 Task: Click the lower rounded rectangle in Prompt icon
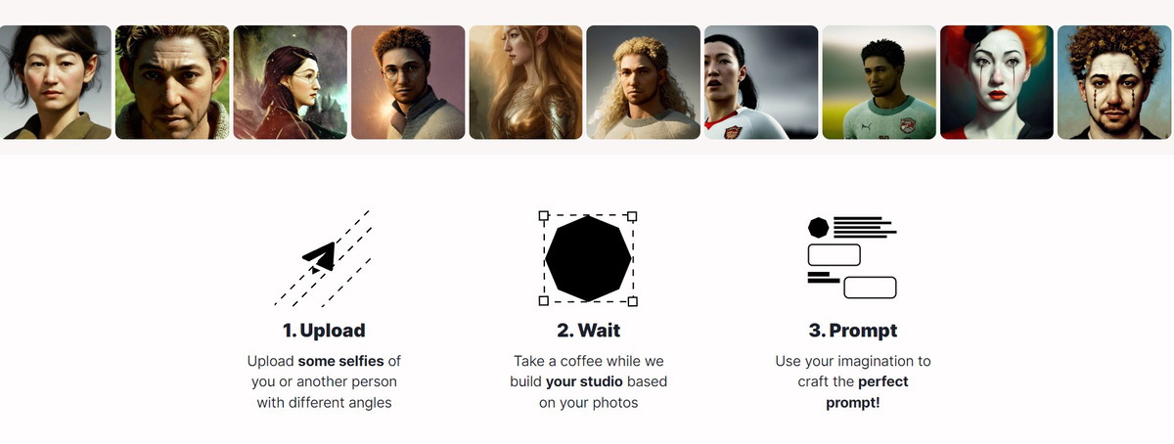(x=870, y=288)
